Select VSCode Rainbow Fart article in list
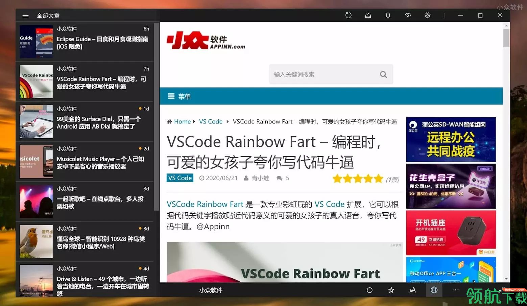Viewport: 527px width, 306px height. click(x=85, y=81)
